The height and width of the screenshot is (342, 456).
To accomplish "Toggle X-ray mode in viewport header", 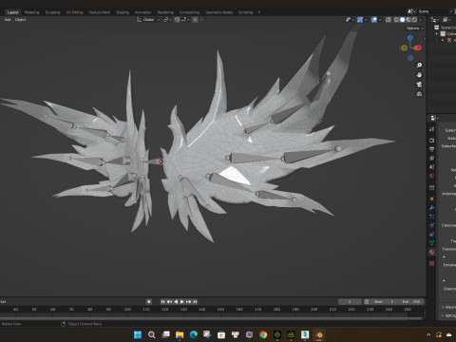I will (389, 20).
